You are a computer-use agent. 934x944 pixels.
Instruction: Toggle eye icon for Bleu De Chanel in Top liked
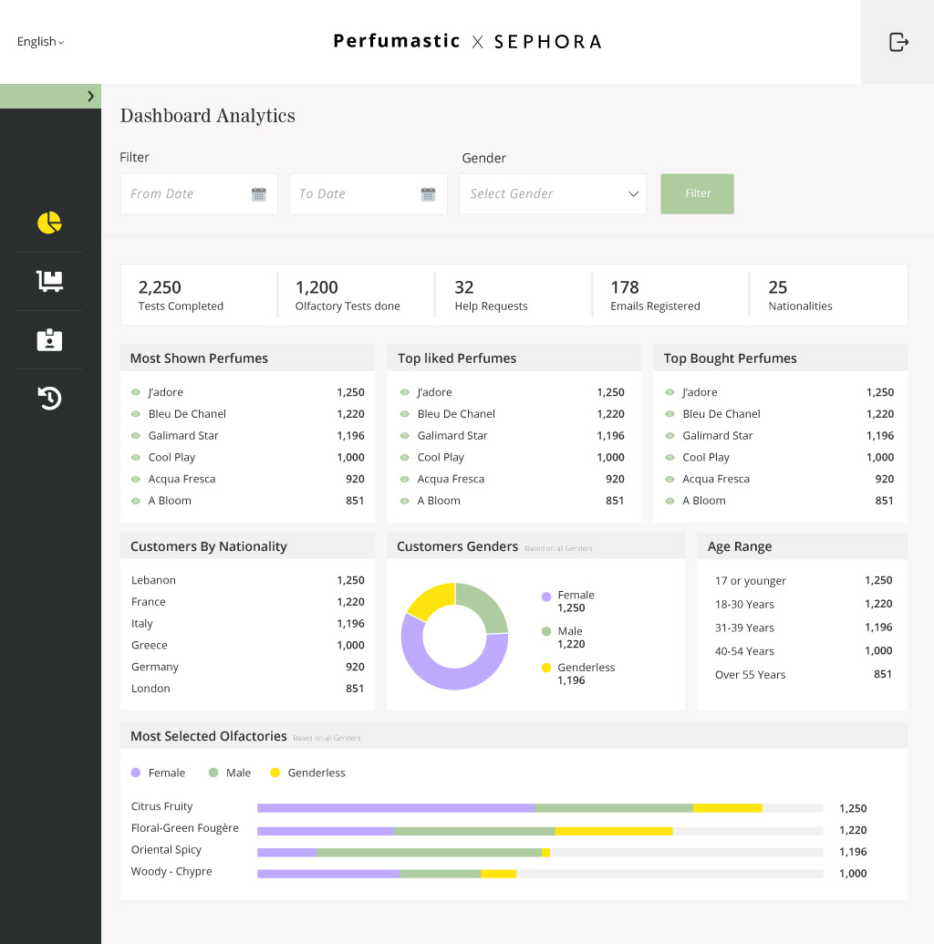pos(404,414)
